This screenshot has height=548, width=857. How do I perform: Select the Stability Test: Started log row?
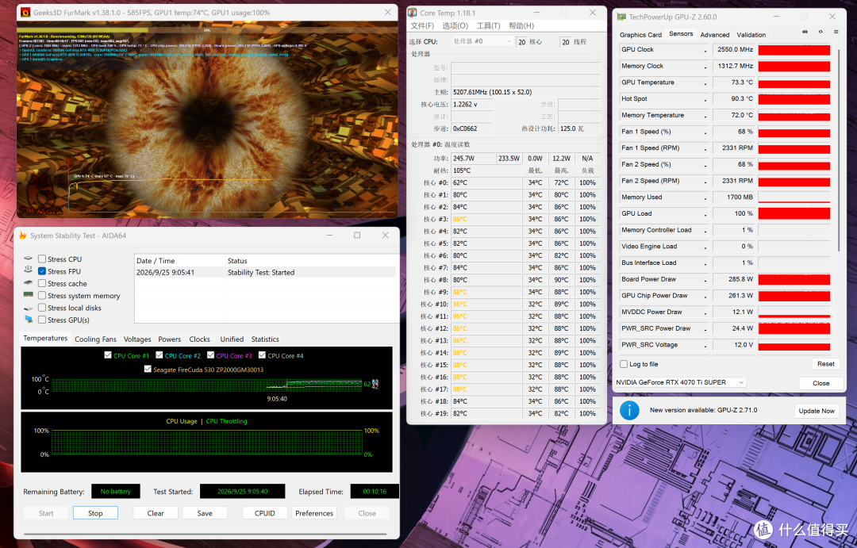(x=264, y=272)
